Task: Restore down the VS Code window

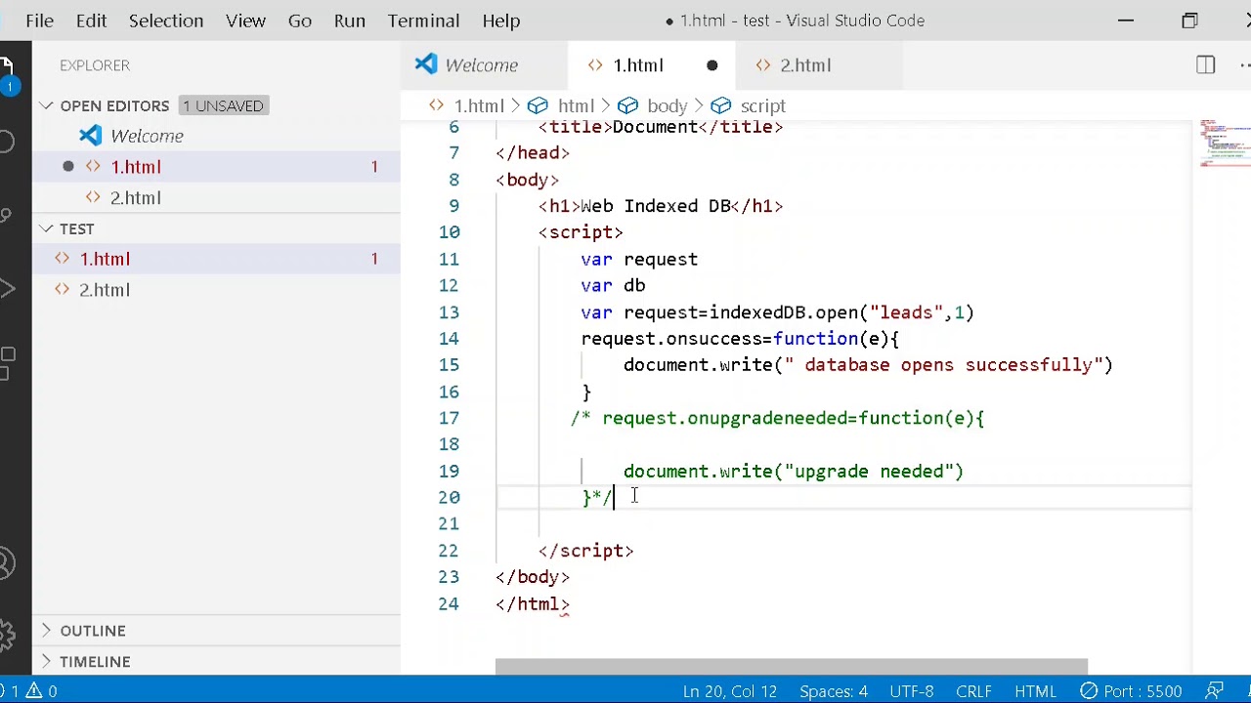Action: [1189, 21]
